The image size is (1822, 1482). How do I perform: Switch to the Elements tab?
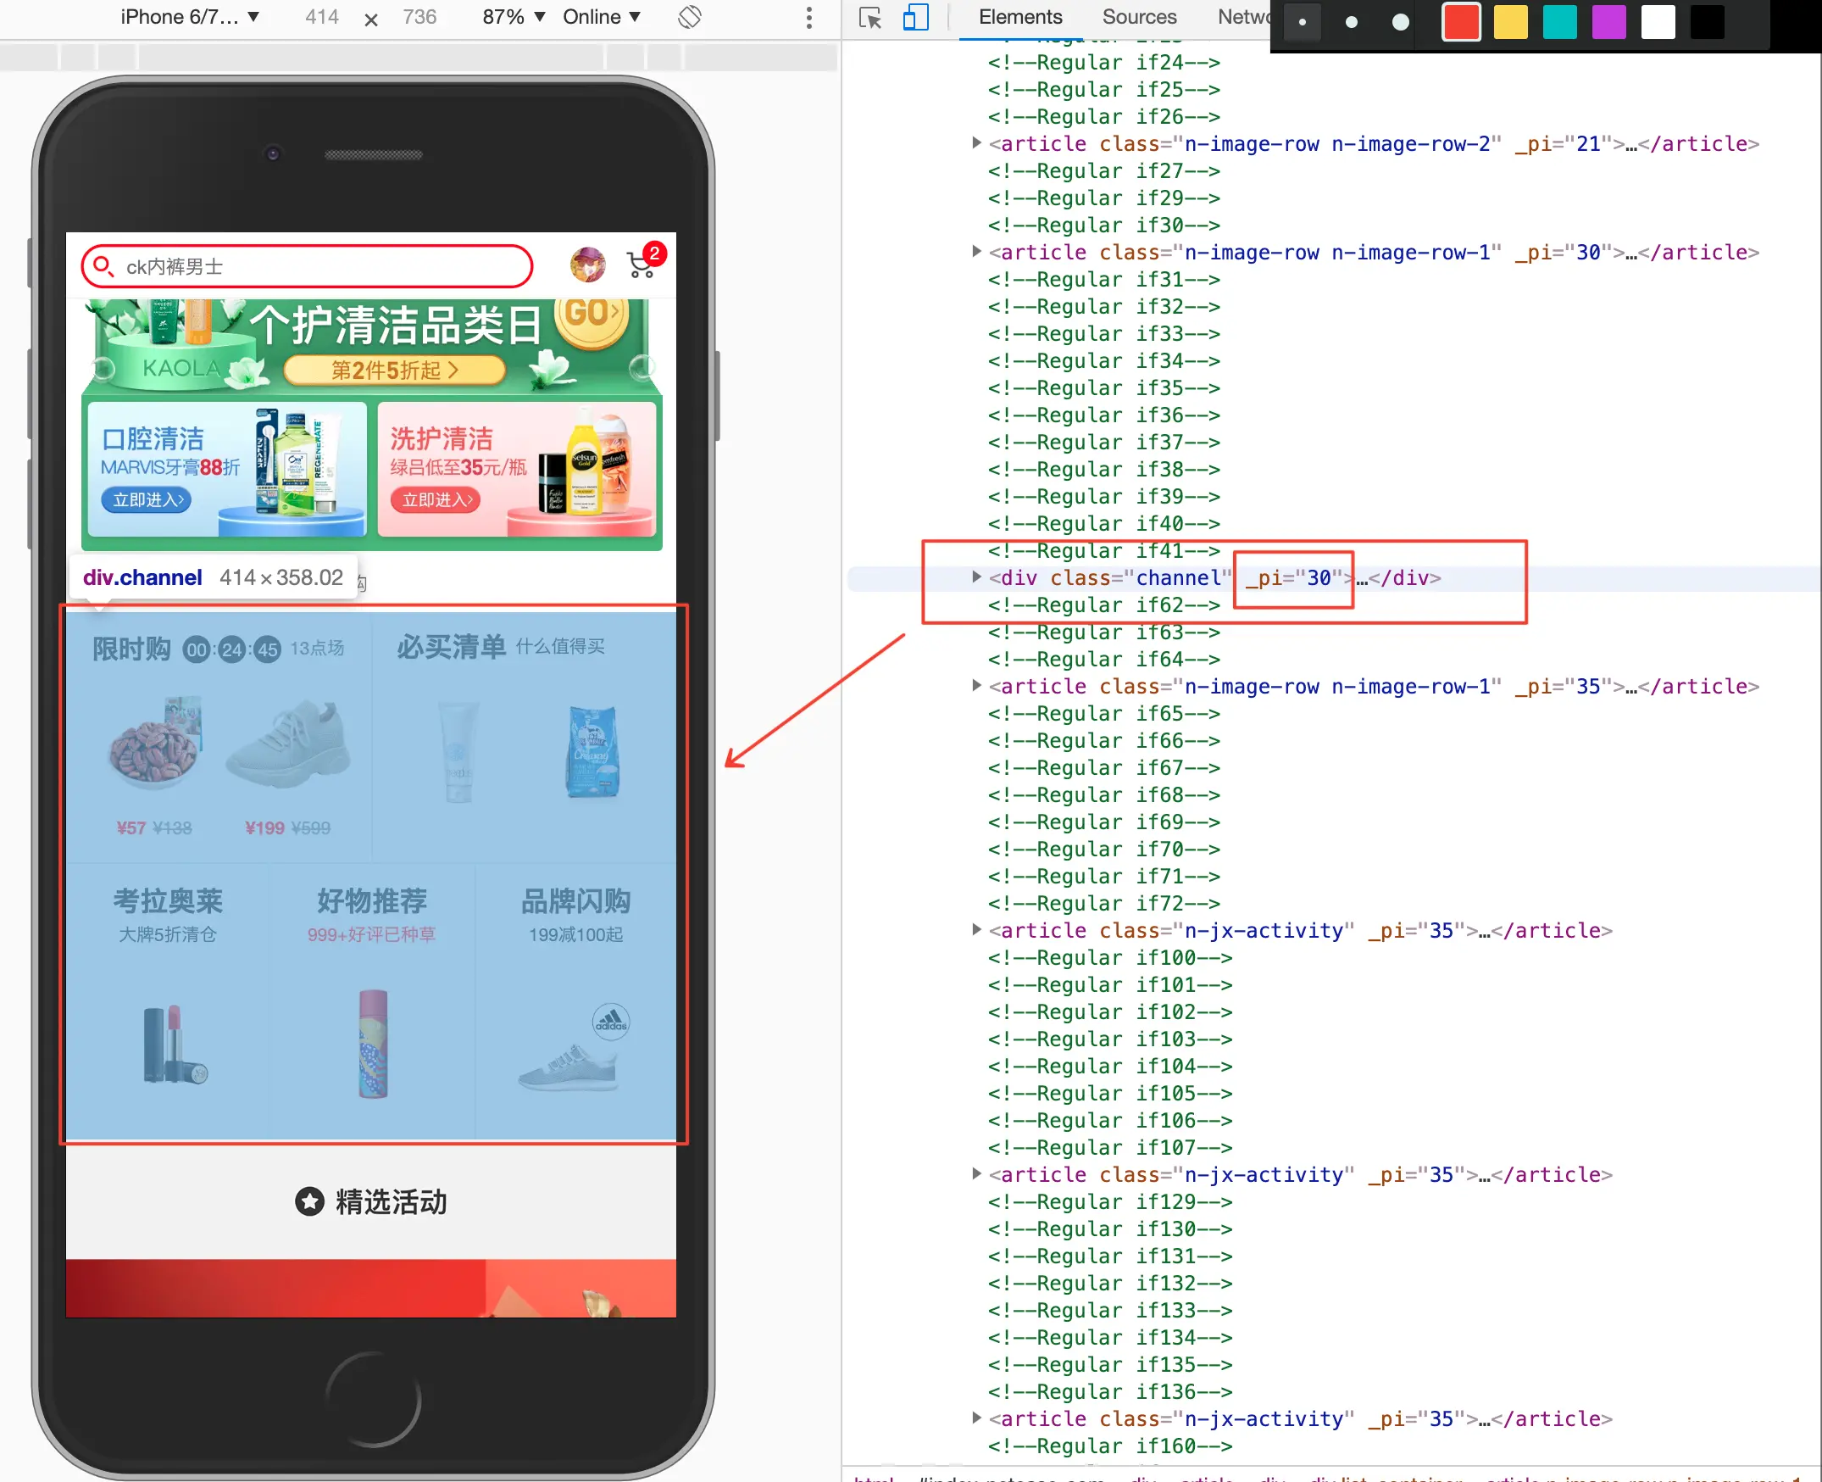[x=1019, y=17]
